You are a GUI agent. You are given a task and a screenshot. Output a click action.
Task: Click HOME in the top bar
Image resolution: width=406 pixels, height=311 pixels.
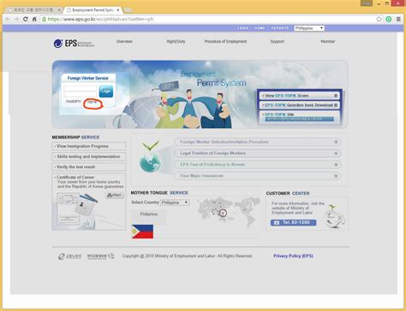(260, 28)
